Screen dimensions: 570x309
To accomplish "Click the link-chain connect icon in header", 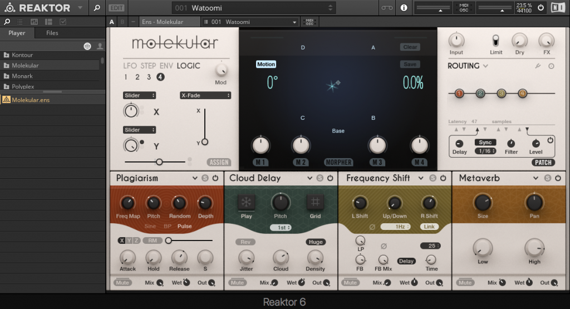I will click(387, 8).
